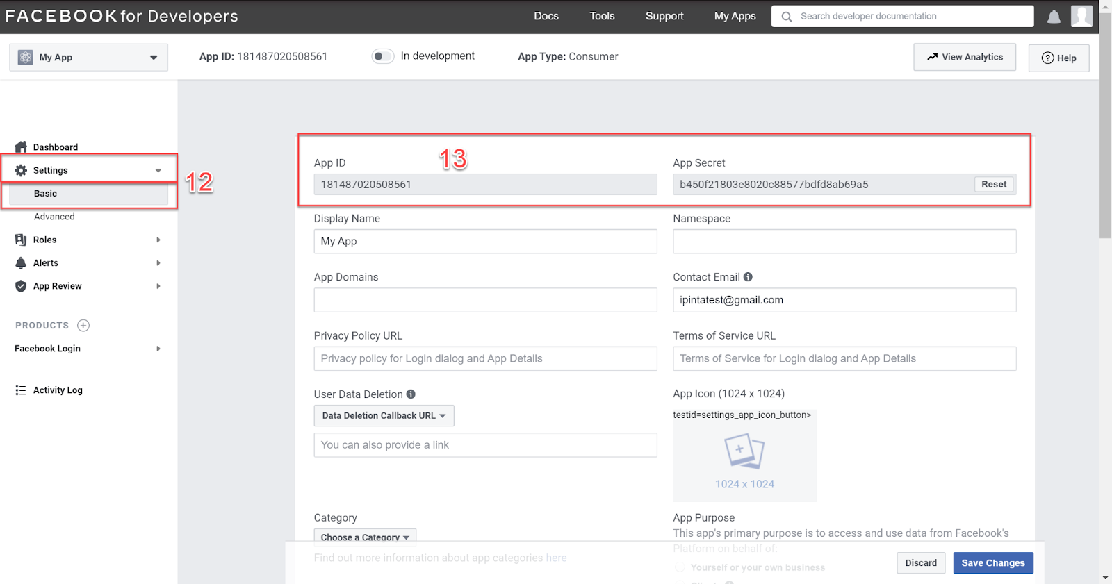
Task: Collapse the Settings section arrow
Action: point(158,170)
